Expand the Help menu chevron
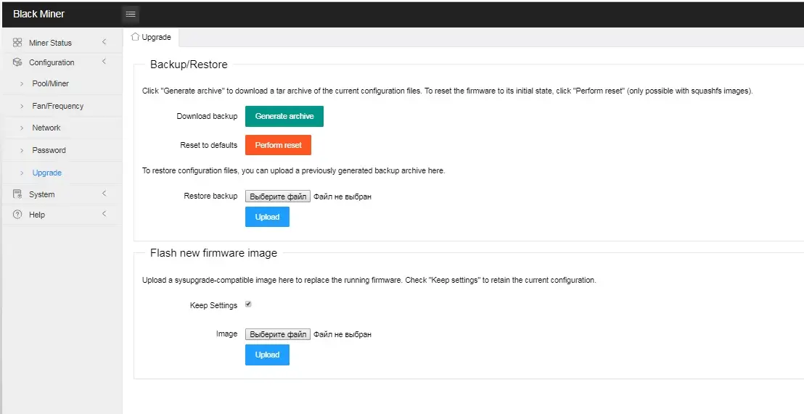The height and width of the screenshot is (414, 804). [104, 214]
